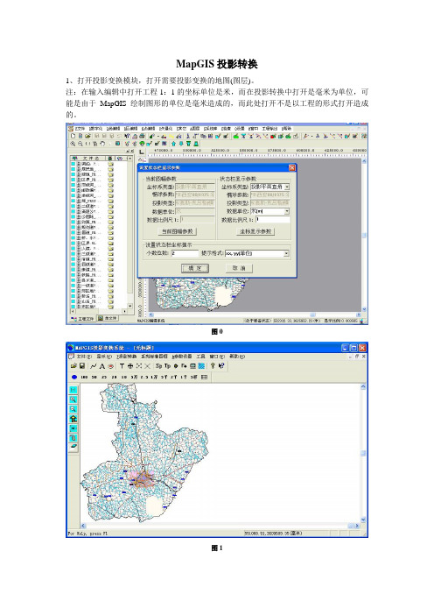
Task: Click the zoom-in magnifier in editor window toolbar
Action: coord(73,144)
